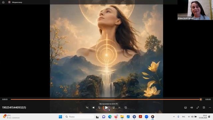The image size is (213, 120).
Task: Click the Media Player app logo icon
Action: [x=9, y=2]
